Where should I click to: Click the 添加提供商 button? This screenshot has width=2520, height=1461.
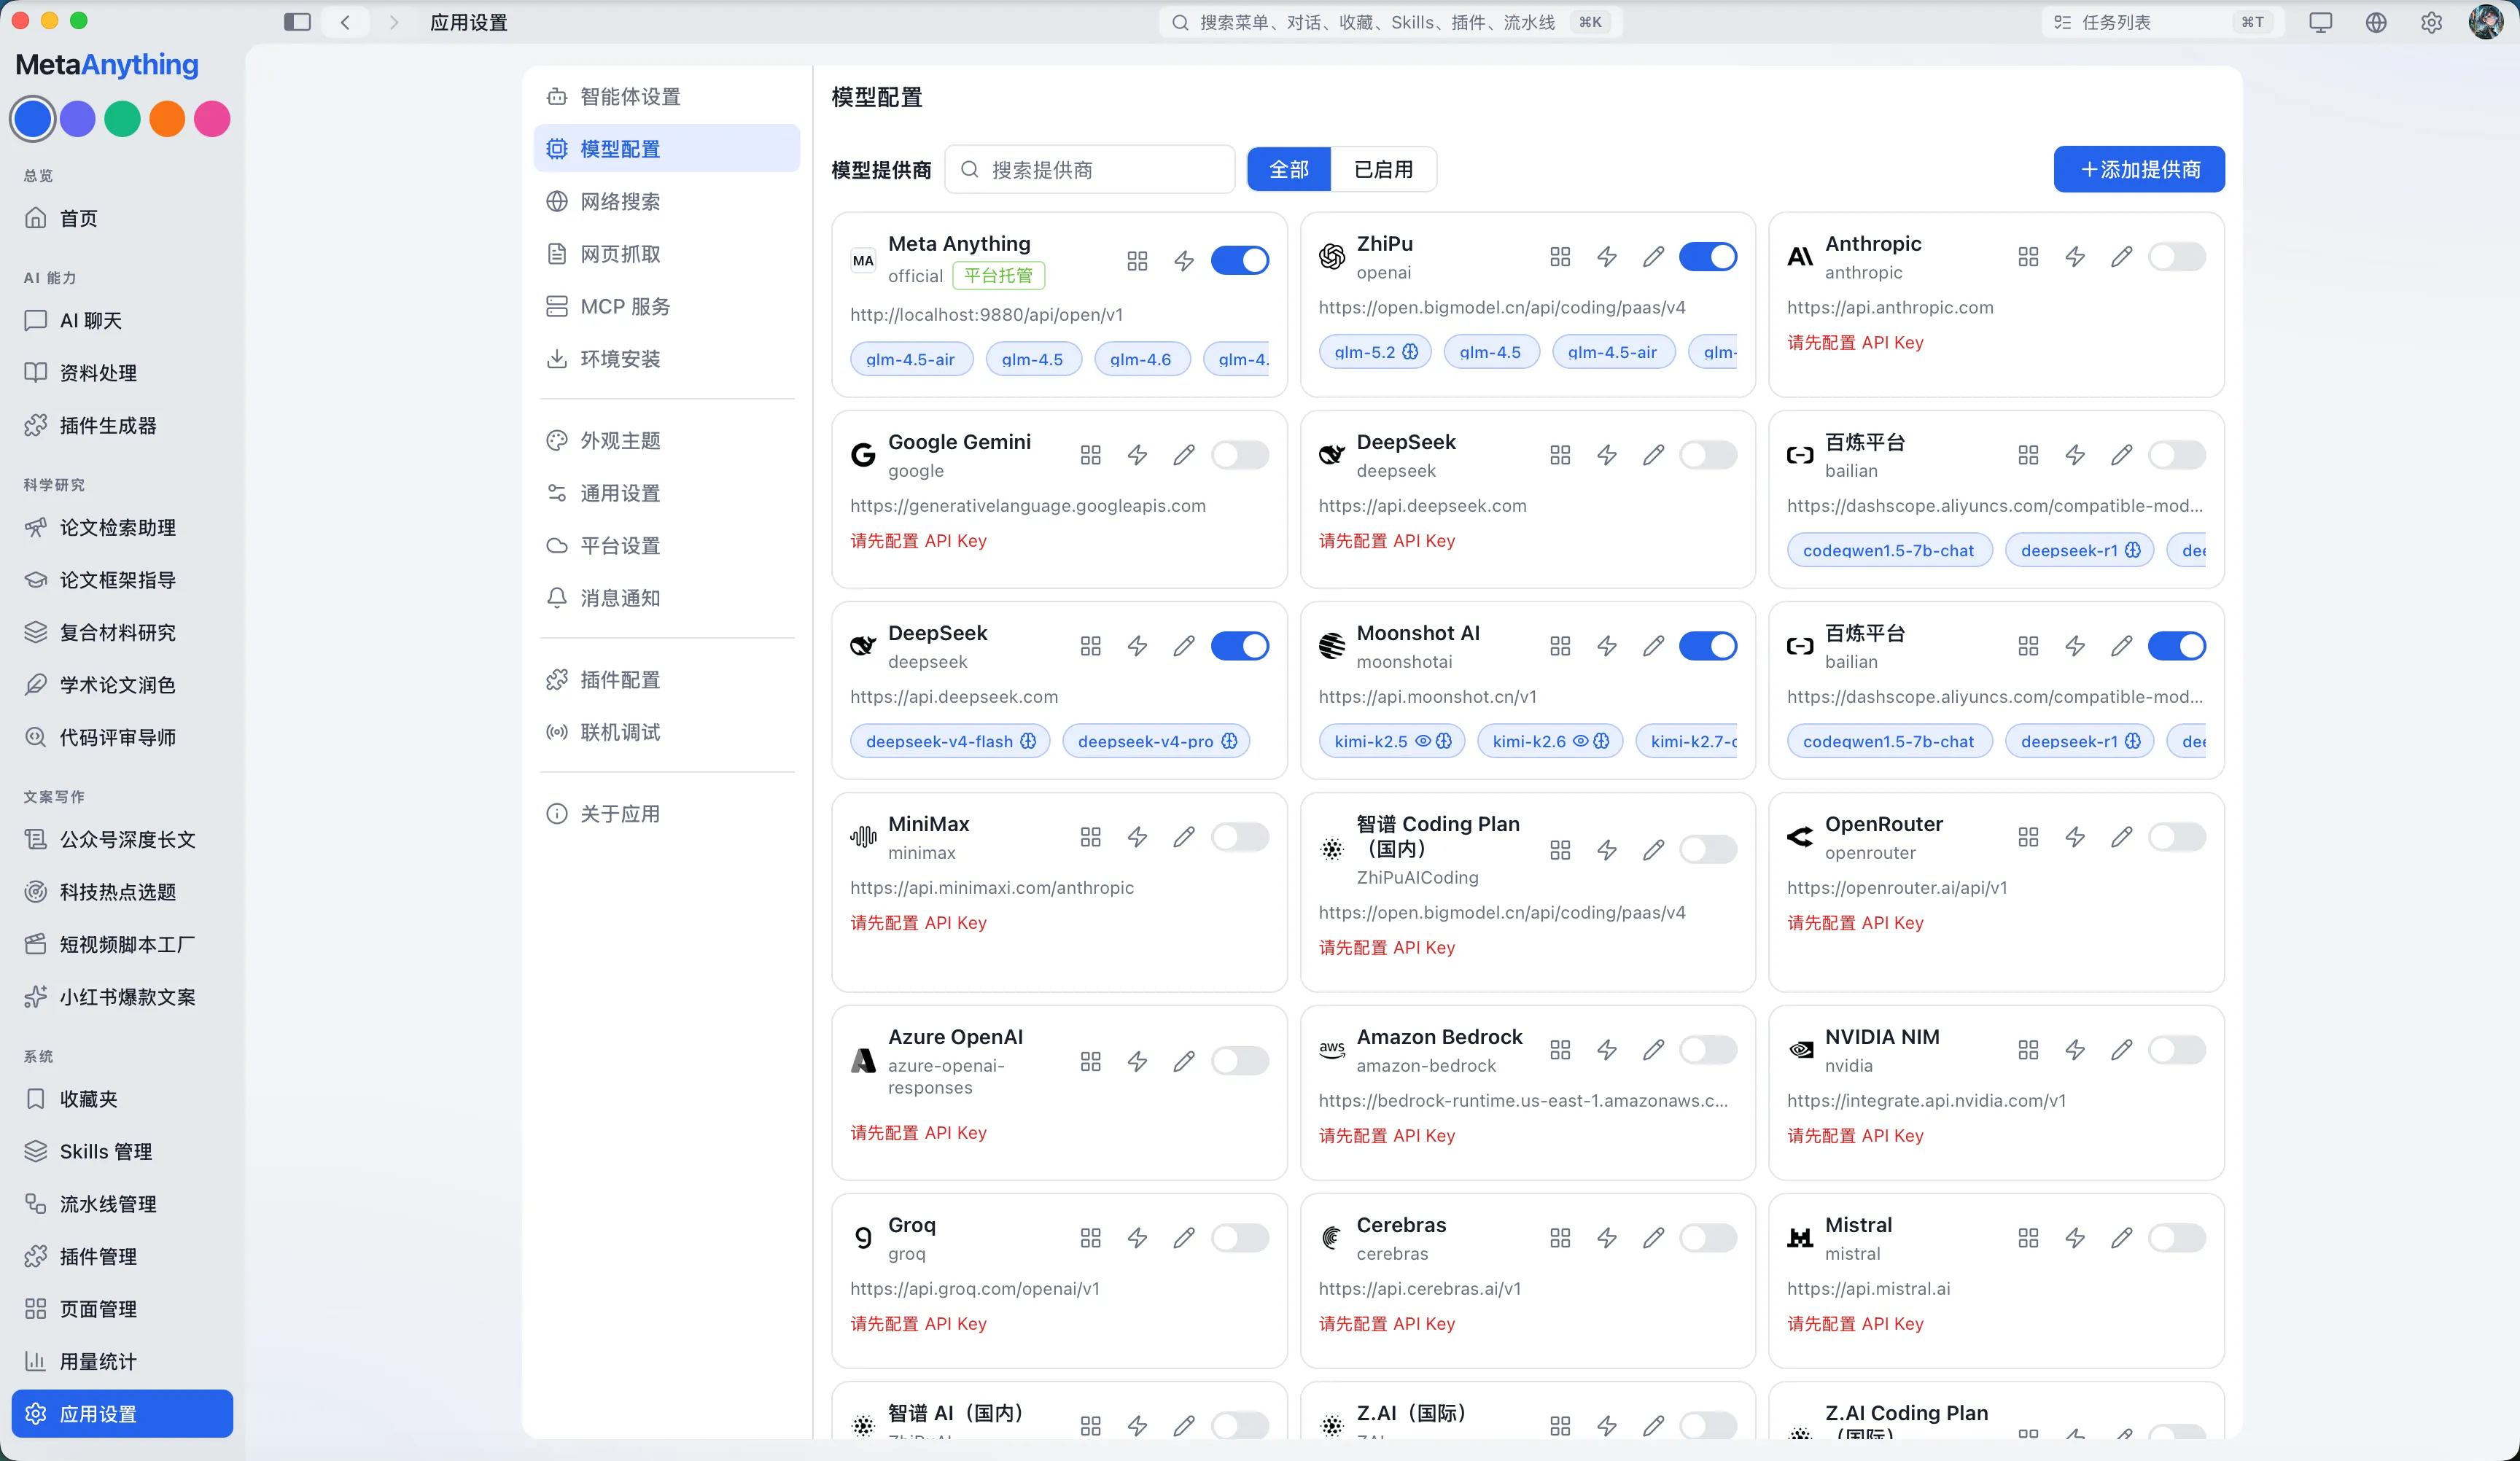pyautogui.click(x=2139, y=169)
